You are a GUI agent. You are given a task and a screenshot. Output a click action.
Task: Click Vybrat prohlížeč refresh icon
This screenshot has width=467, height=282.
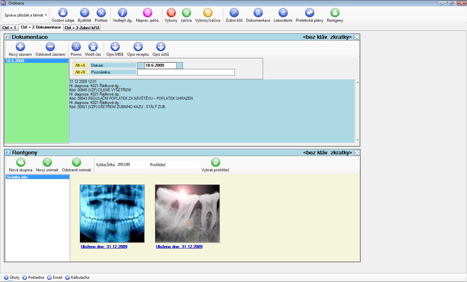point(215,163)
